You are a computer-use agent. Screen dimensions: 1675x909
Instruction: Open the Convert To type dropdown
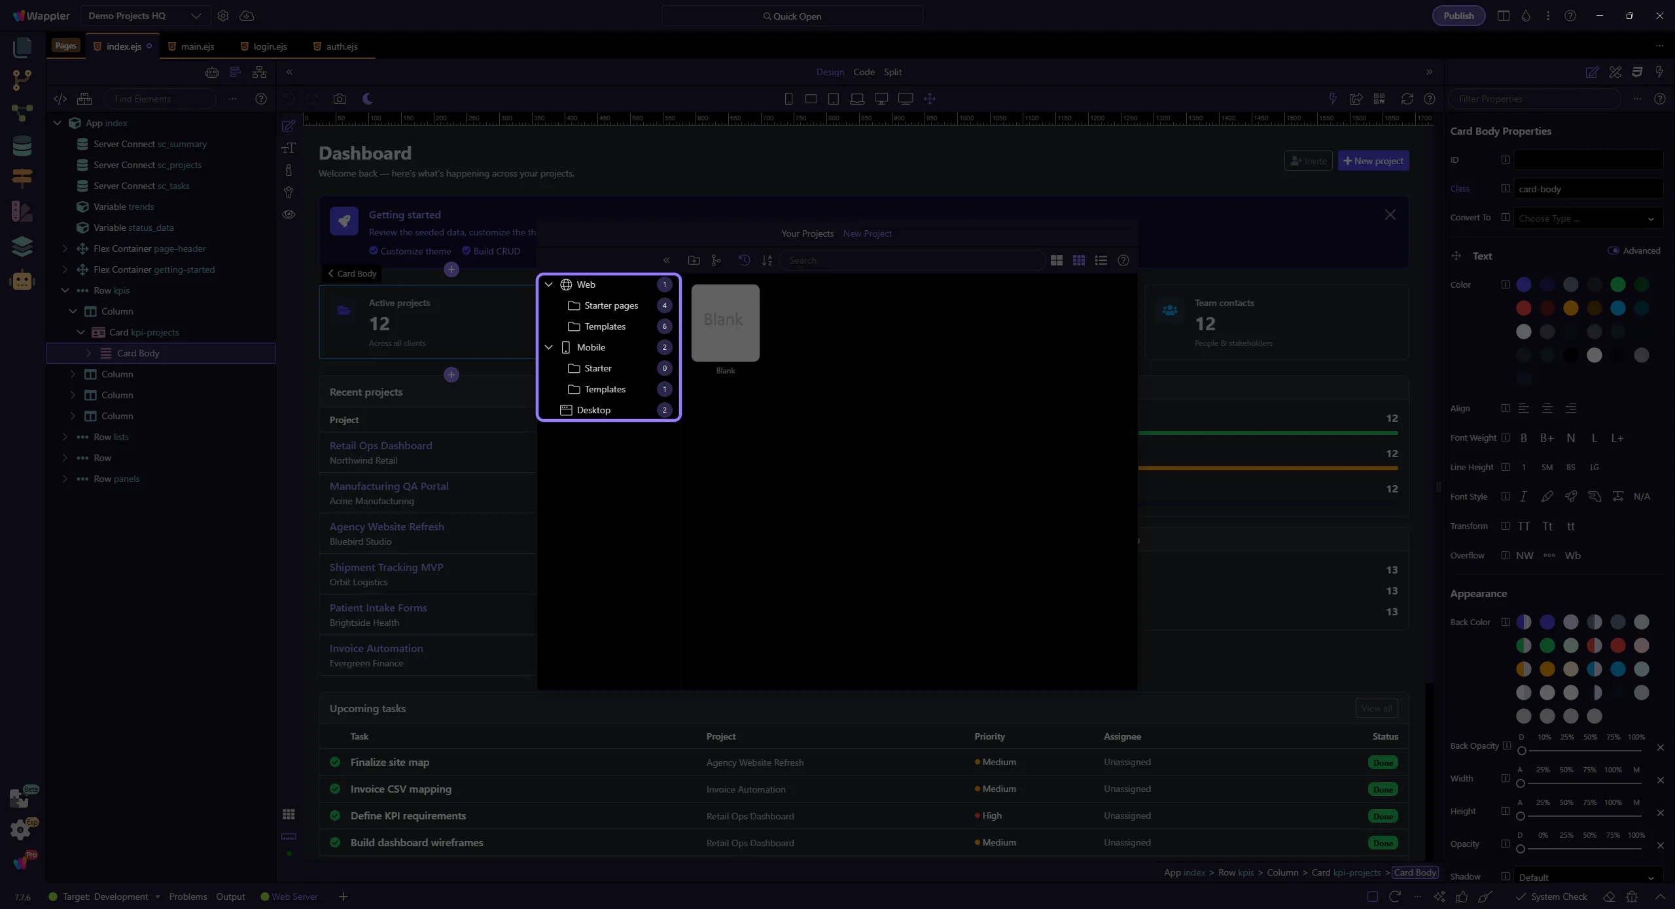pyautogui.click(x=1587, y=218)
